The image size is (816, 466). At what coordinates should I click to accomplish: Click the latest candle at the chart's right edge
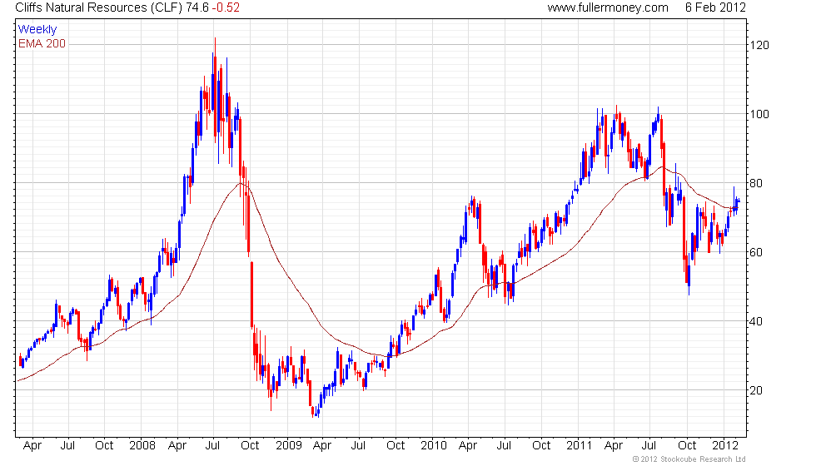click(739, 201)
